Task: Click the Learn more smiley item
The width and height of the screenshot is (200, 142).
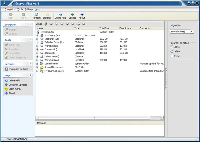Action: click(15, 89)
